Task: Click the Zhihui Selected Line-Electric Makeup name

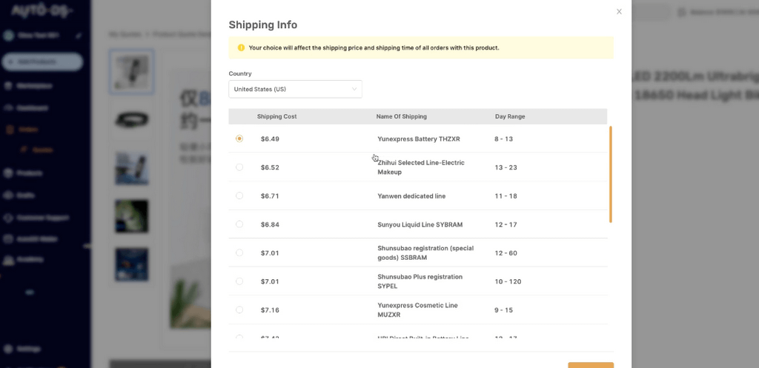Action: click(x=421, y=167)
